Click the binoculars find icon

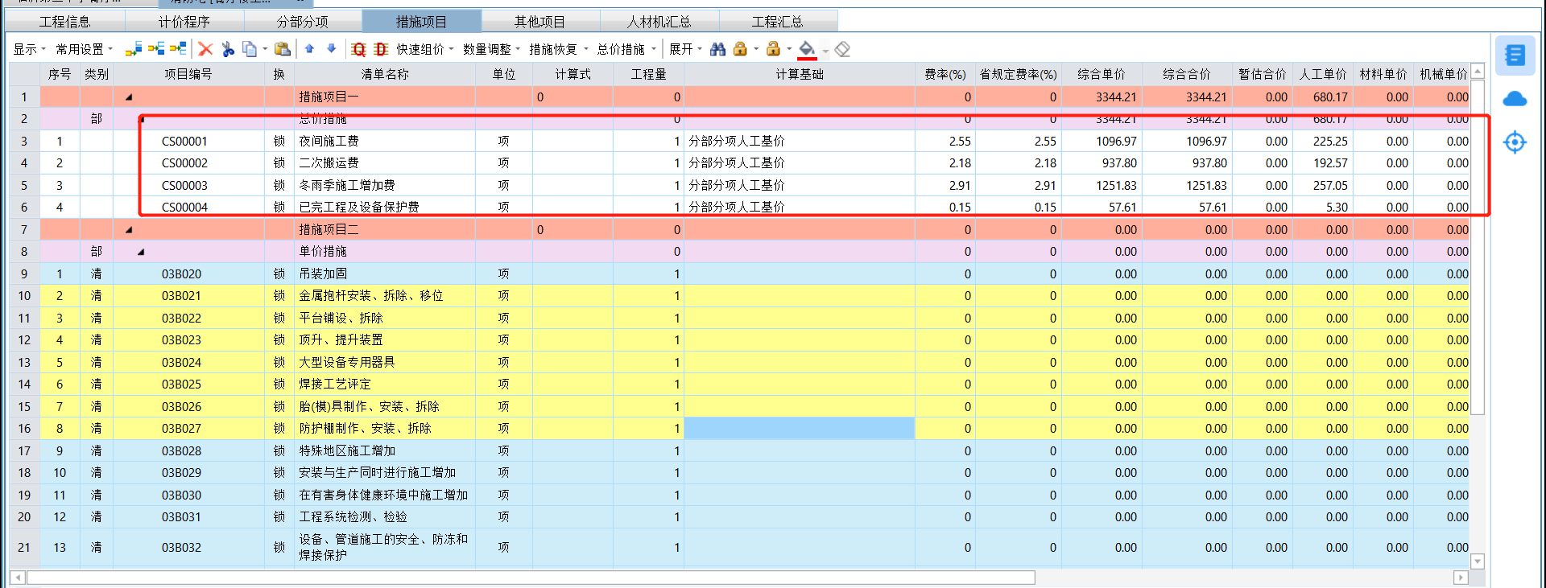coord(717,49)
